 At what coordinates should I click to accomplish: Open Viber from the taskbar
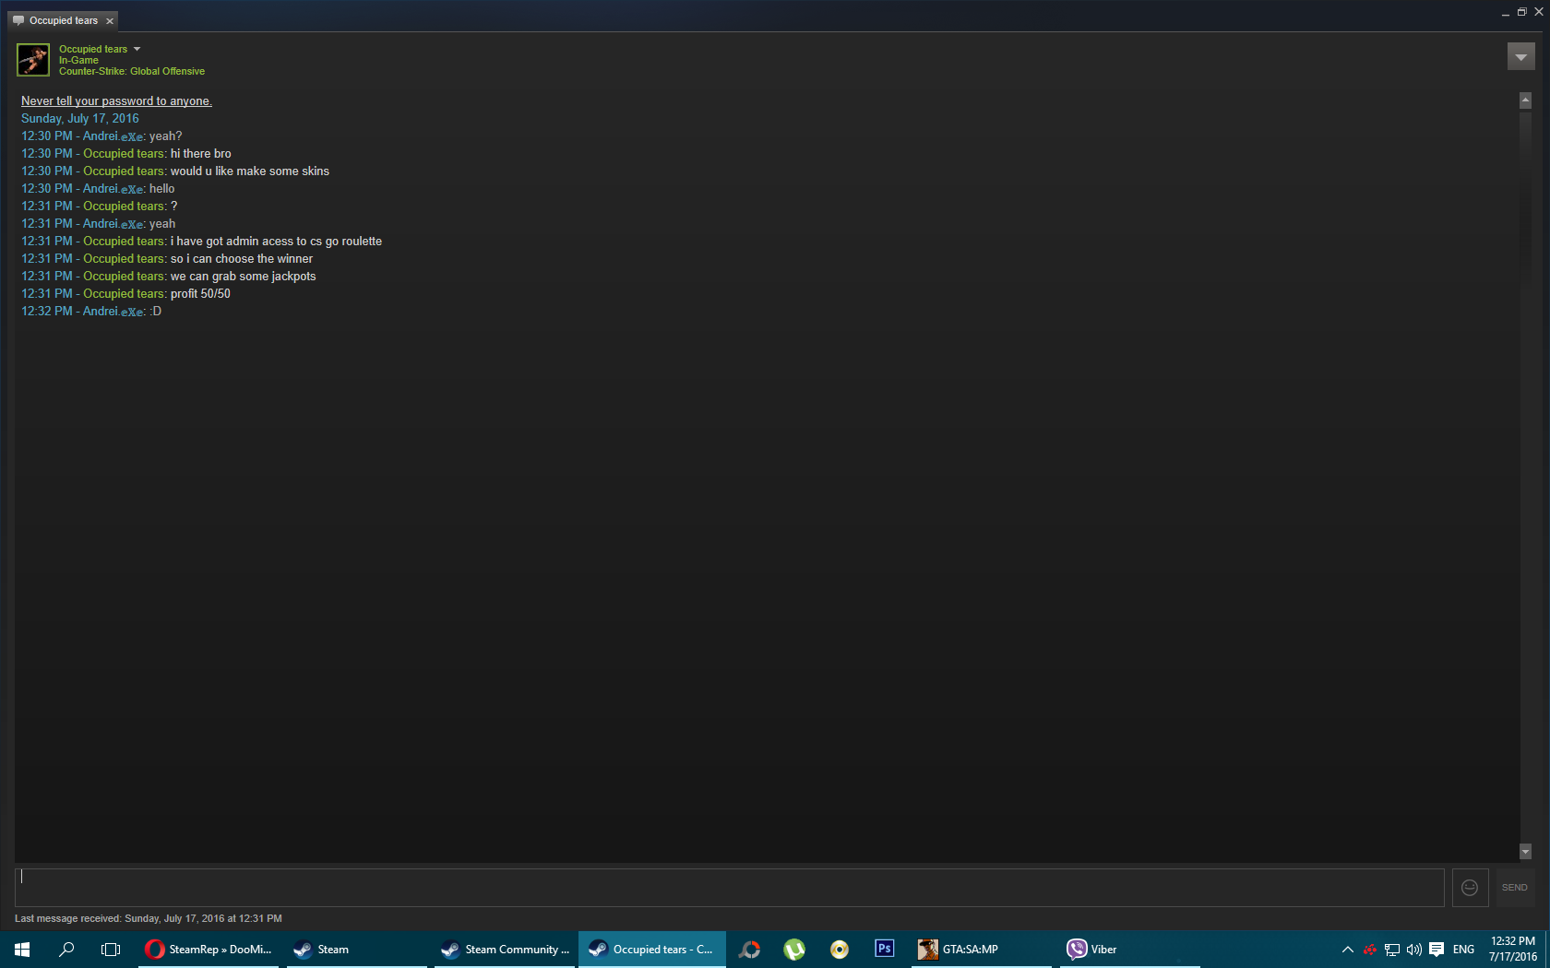point(1092,950)
